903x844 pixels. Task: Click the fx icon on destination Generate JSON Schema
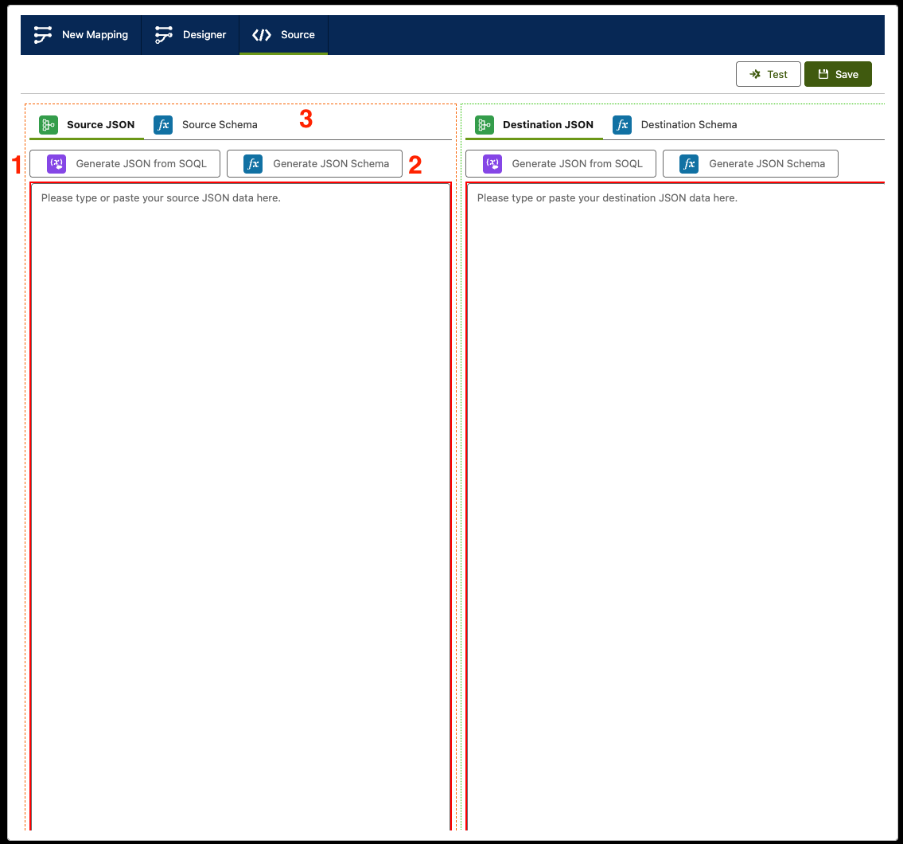689,163
